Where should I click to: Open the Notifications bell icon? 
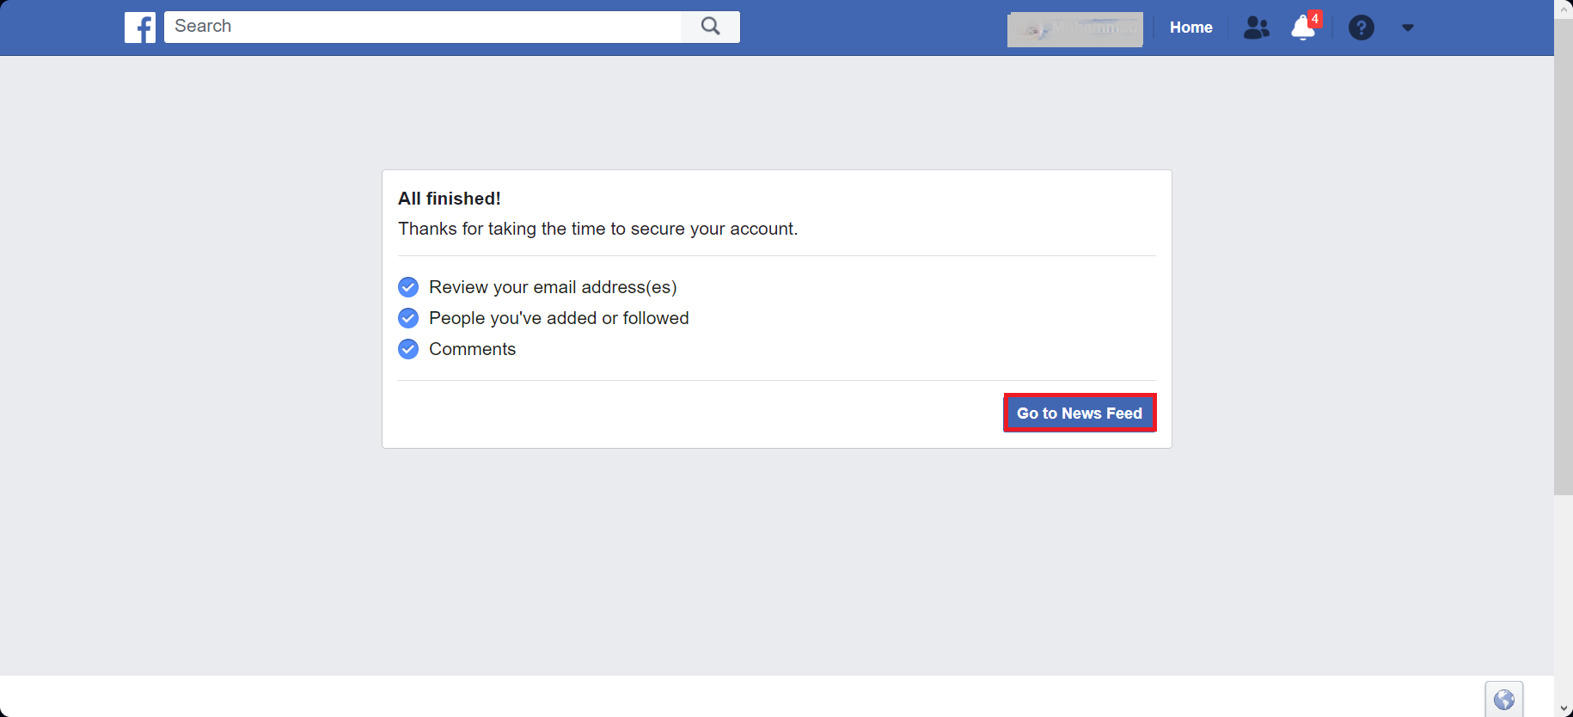(x=1301, y=28)
